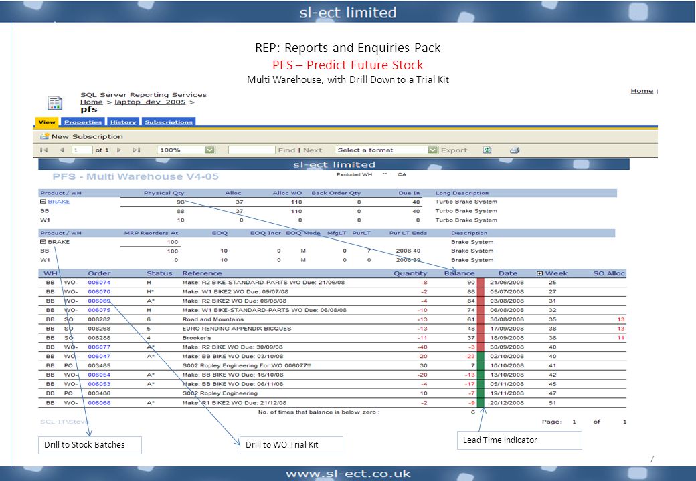Print the report using the printer icon
696x481 pixels.
click(515, 150)
